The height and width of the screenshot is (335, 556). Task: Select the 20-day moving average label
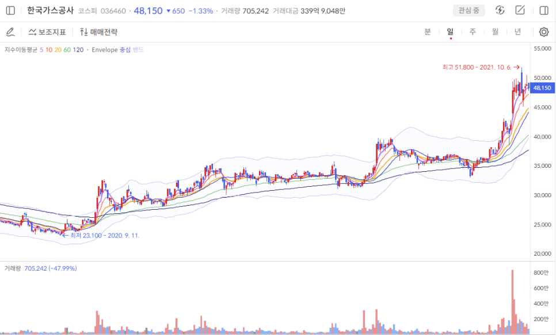click(58, 50)
